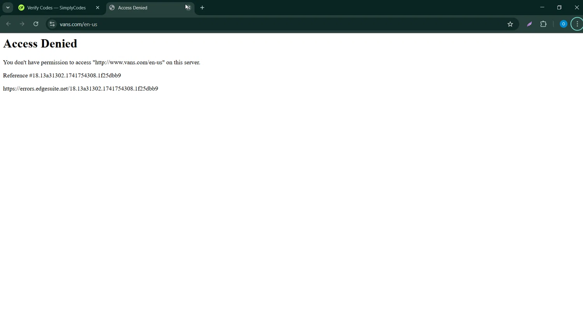
Task: View site information icon in address bar
Action: (52, 24)
